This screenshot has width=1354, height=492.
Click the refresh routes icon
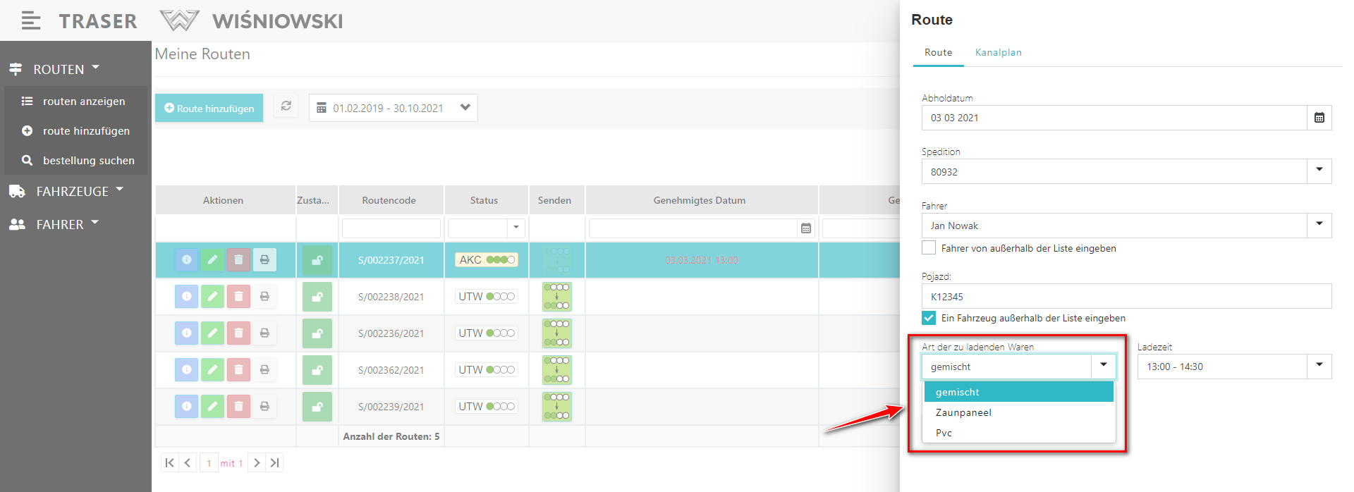point(286,106)
